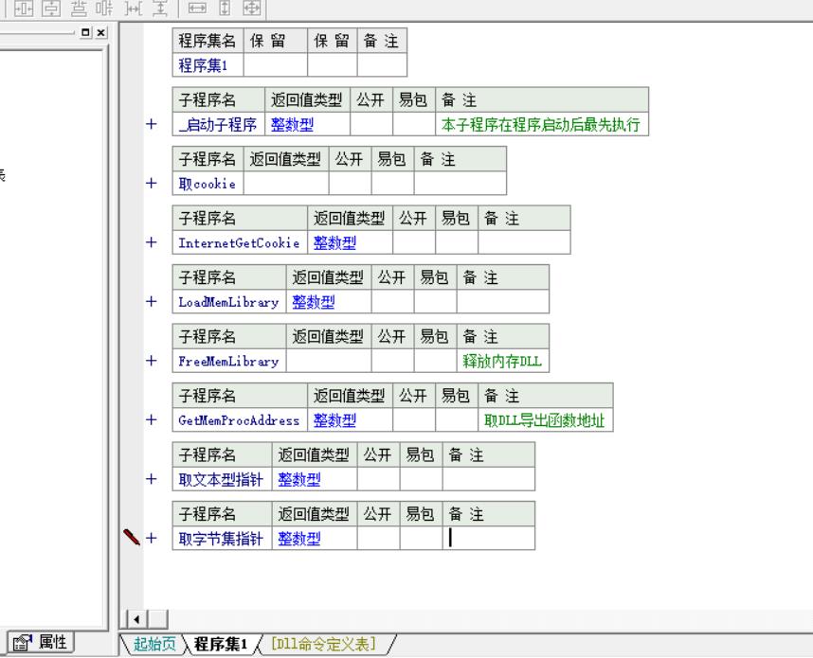Toggle the 公开 cell of 取文本型指针
Screen dimensions: 813x658
coord(378,479)
